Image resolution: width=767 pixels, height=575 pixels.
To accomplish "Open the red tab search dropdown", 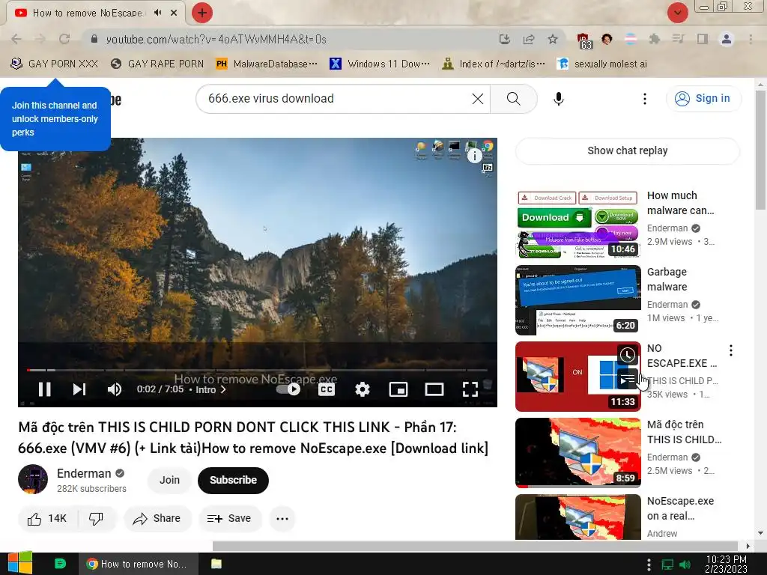I will (677, 13).
